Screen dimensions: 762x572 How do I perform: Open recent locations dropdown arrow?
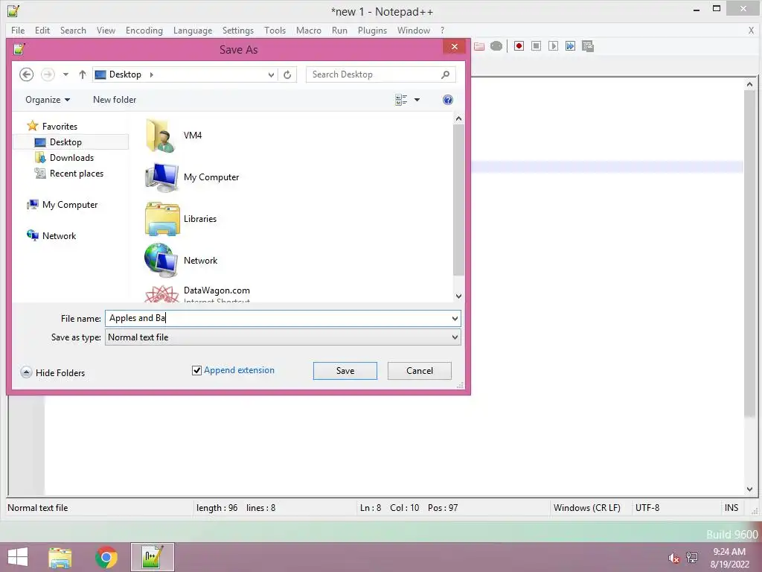(65, 74)
